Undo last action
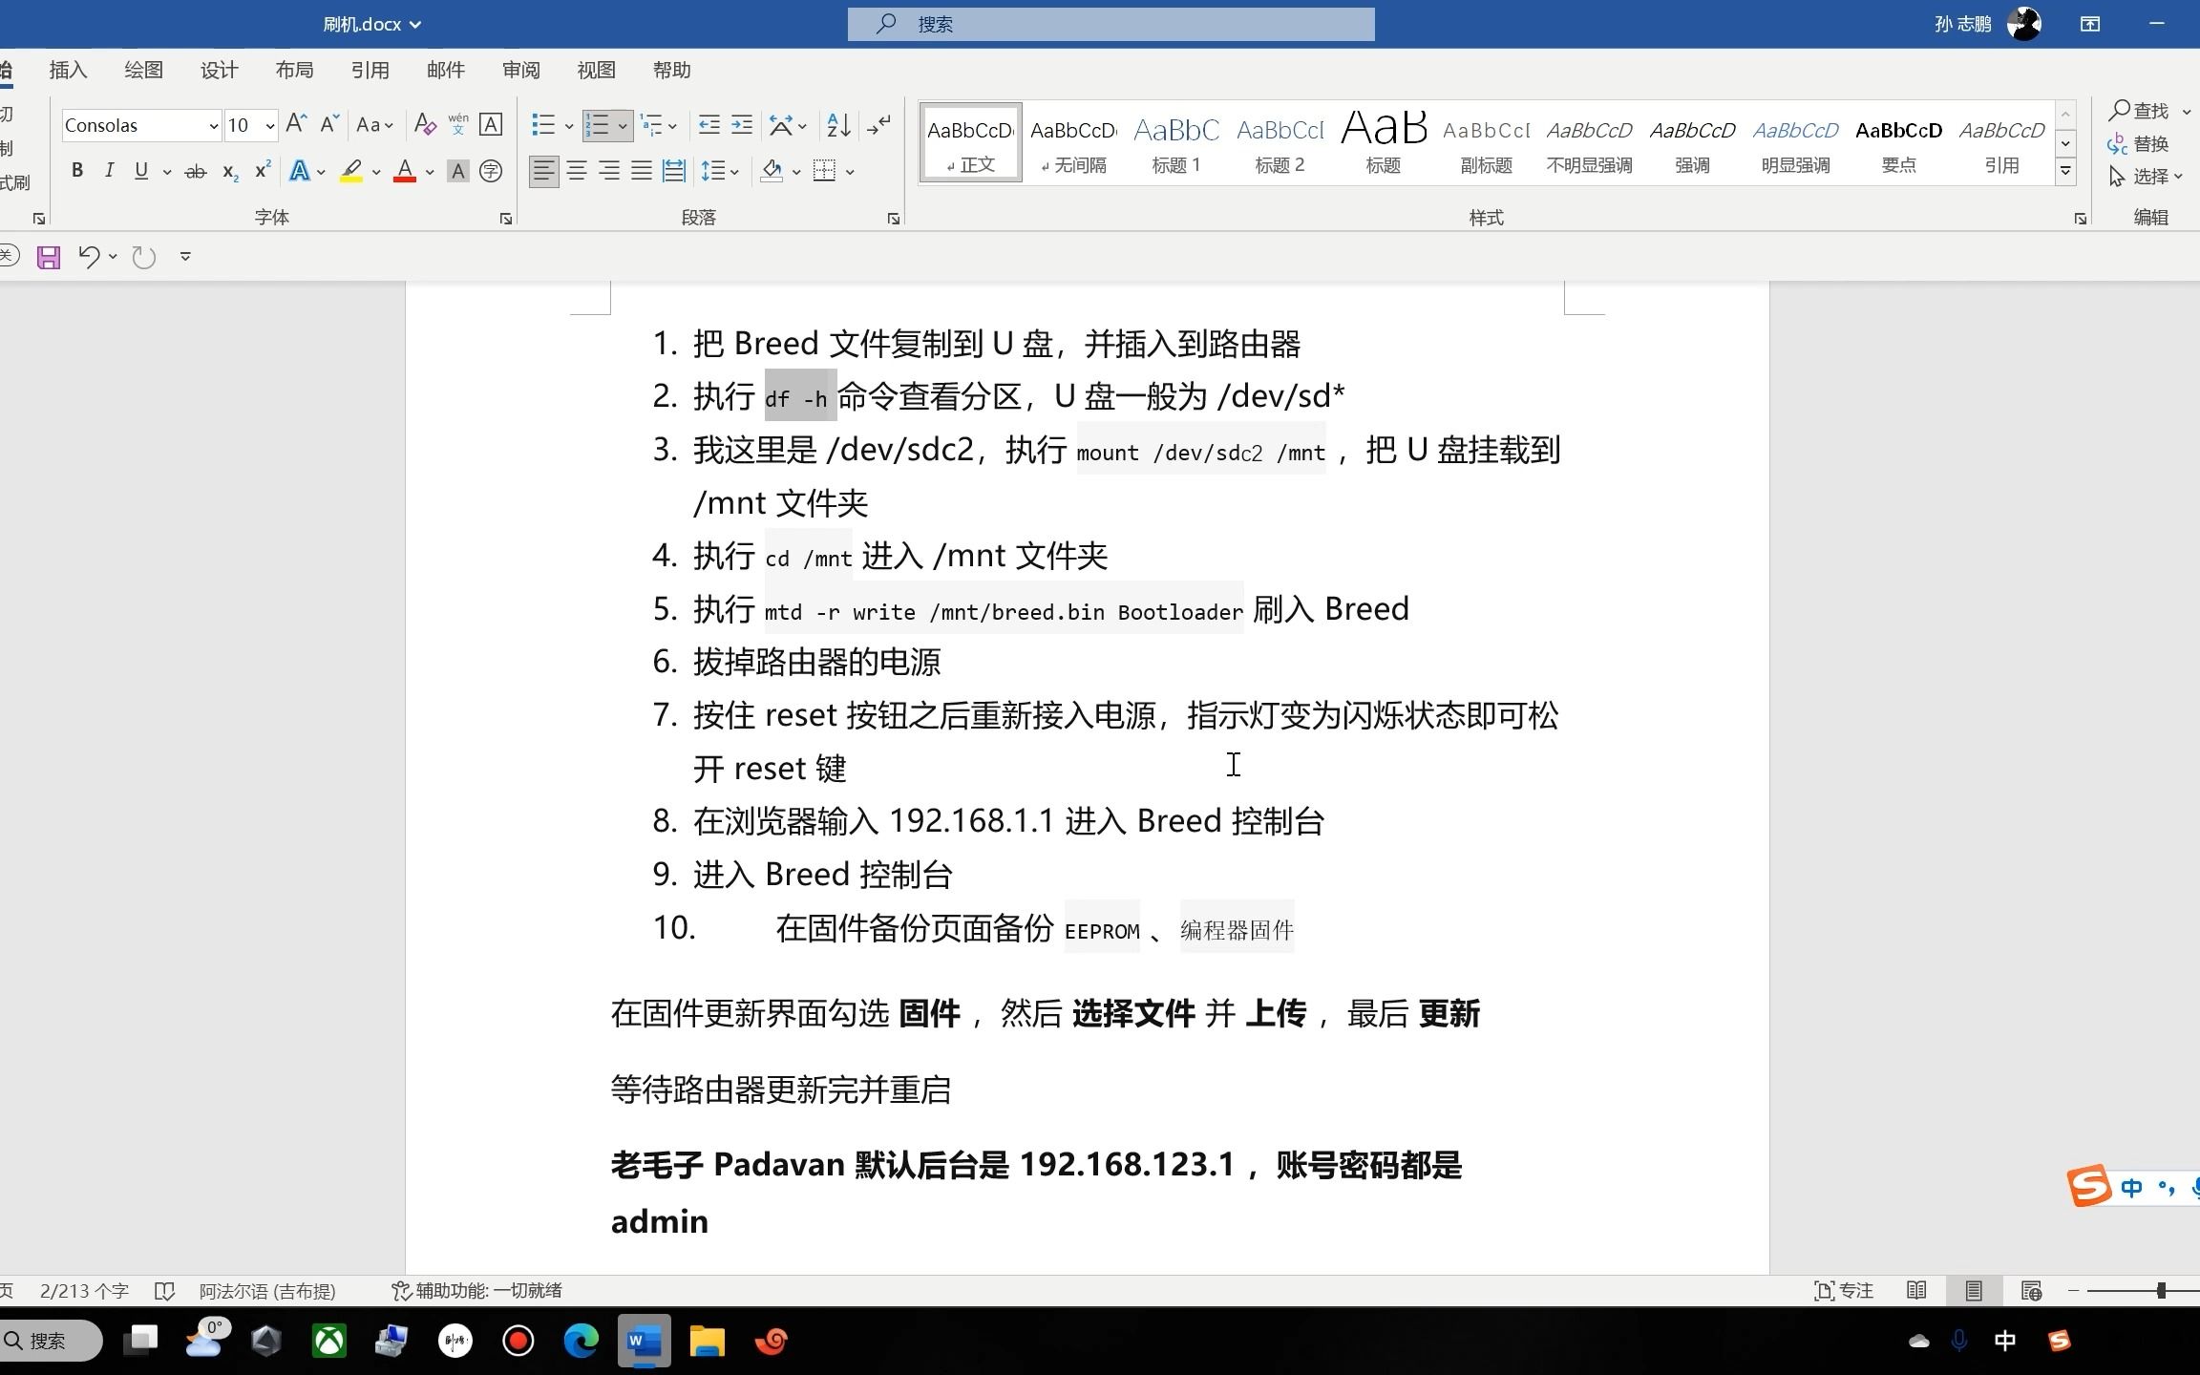The height and width of the screenshot is (1375, 2200). coord(89,256)
